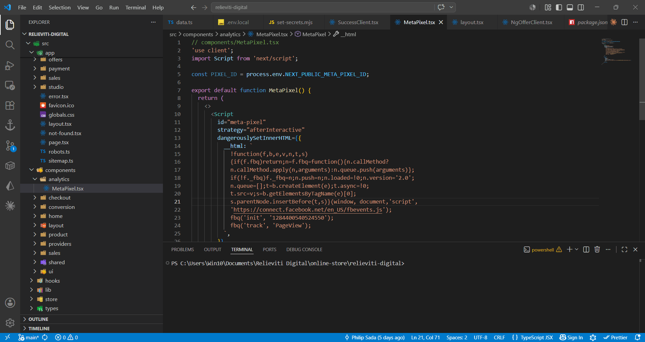Click the relieviti-digital command center search box
The image size is (645, 342).
322,7
